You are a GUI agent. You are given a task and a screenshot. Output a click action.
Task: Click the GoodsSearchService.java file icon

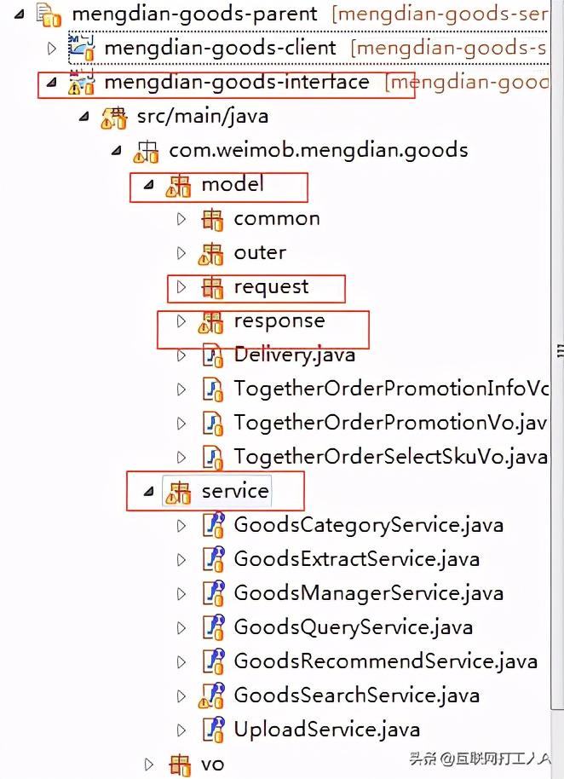[x=212, y=696]
